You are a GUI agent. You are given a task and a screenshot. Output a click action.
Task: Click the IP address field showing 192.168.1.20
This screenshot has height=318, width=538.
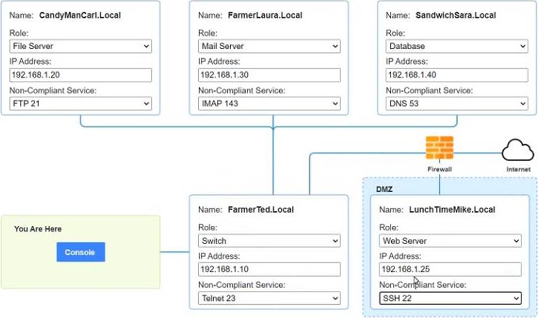[81, 75]
